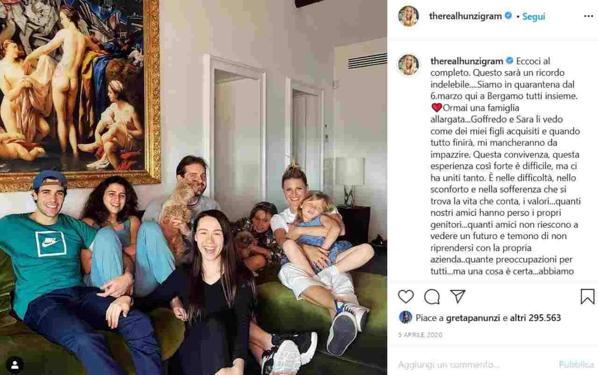Like the post with heart icon
The width and height of the screenshot is (598, 375).
406,297
